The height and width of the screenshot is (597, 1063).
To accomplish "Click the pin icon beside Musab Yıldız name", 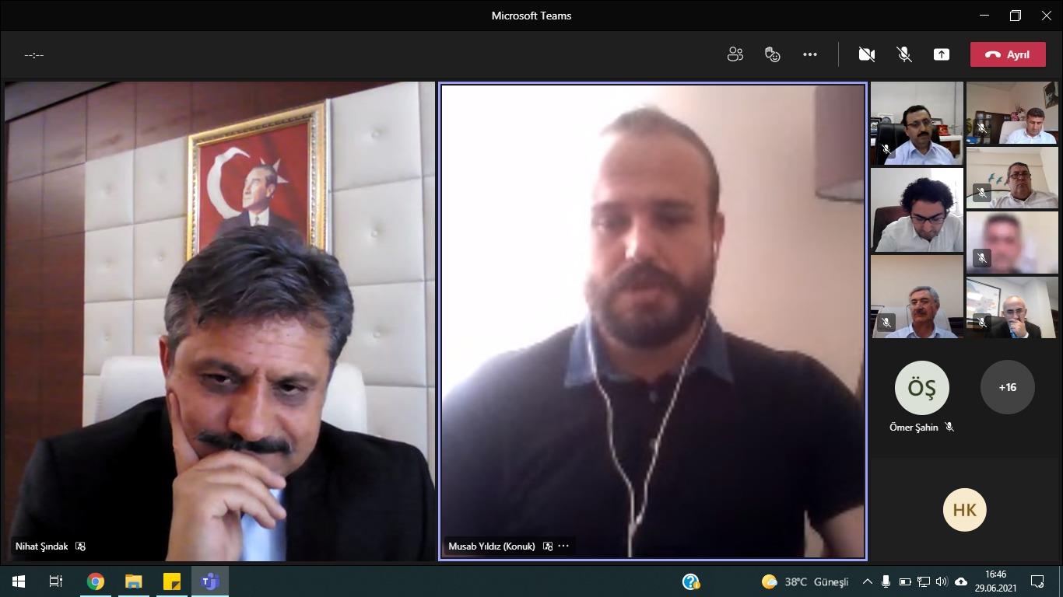I will pyautogui.click(x=548, y=546).
